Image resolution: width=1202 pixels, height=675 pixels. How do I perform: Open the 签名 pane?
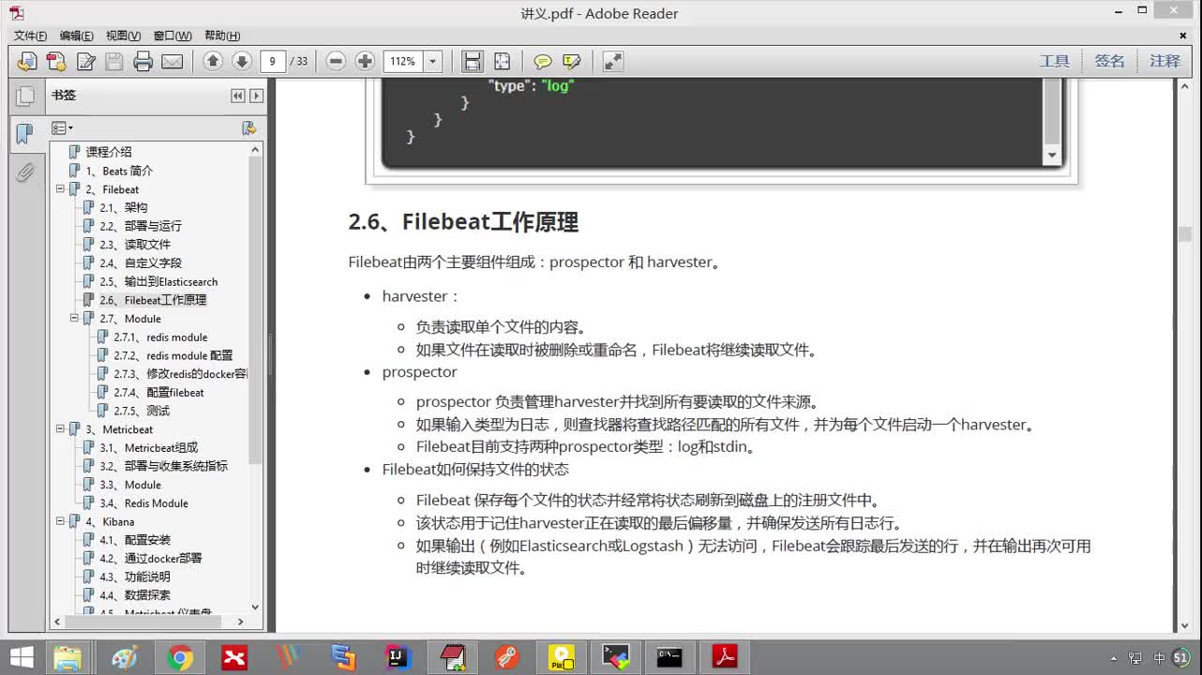(1109, 61)
